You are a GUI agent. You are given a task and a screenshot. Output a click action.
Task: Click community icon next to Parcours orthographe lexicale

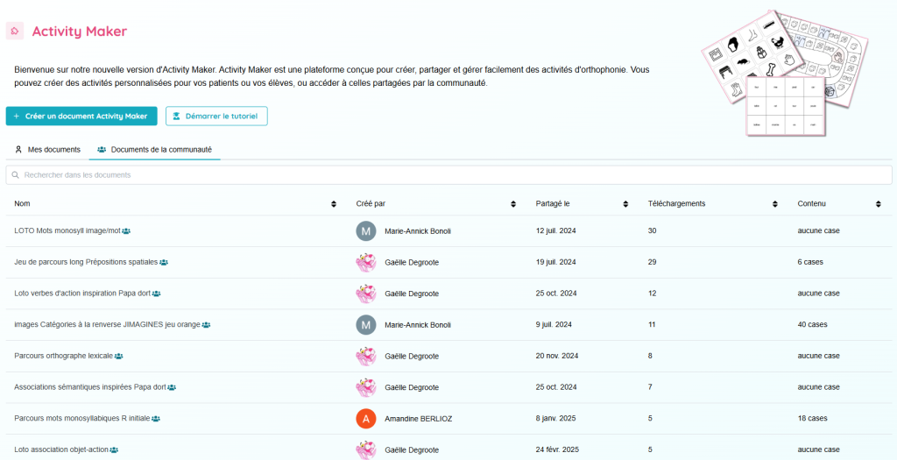118,357
